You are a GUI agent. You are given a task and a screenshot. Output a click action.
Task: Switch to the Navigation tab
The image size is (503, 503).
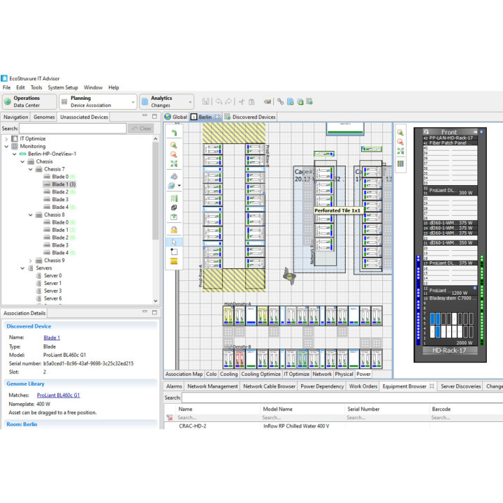(x=15, y=117)
